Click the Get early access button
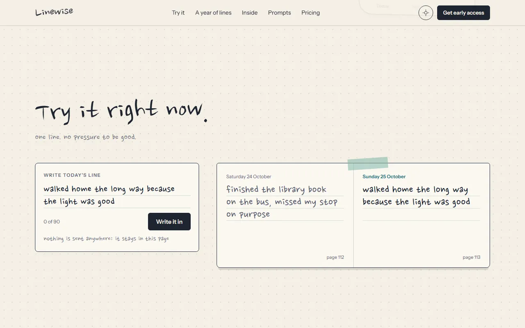Image resolution: width=525 pixels, height=328 pixels. tap(463, 13)
